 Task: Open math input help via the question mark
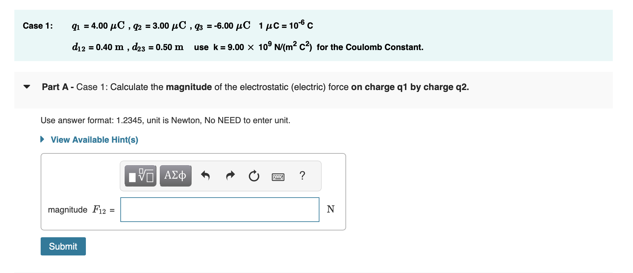[302, 175]
